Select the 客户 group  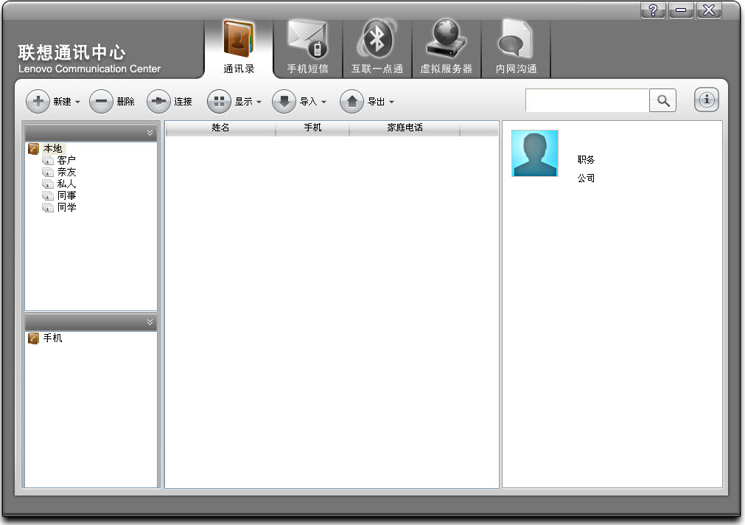click(66, 160)
